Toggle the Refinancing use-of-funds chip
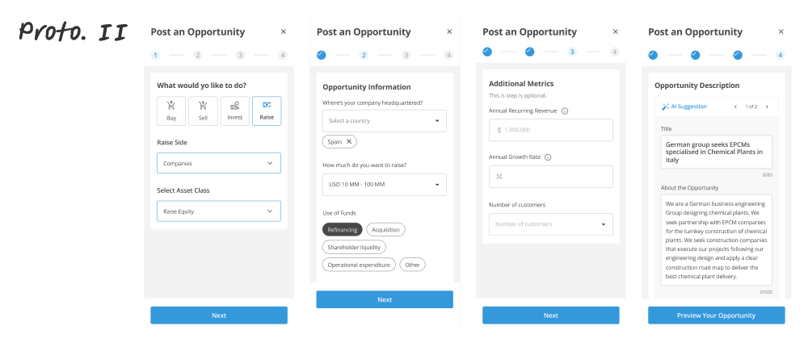This screenshot has height=355, width=808. [343, 229]
